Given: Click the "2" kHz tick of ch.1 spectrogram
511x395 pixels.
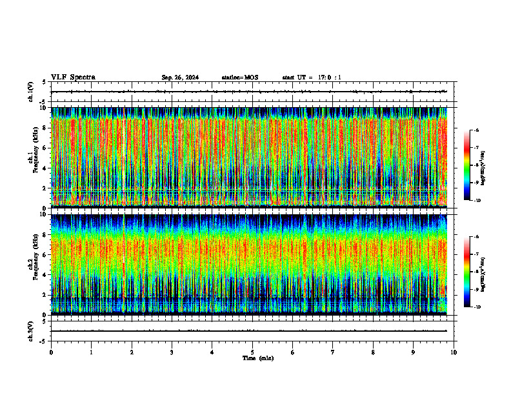Looking at the screenshot, I should tap(45, 188).
